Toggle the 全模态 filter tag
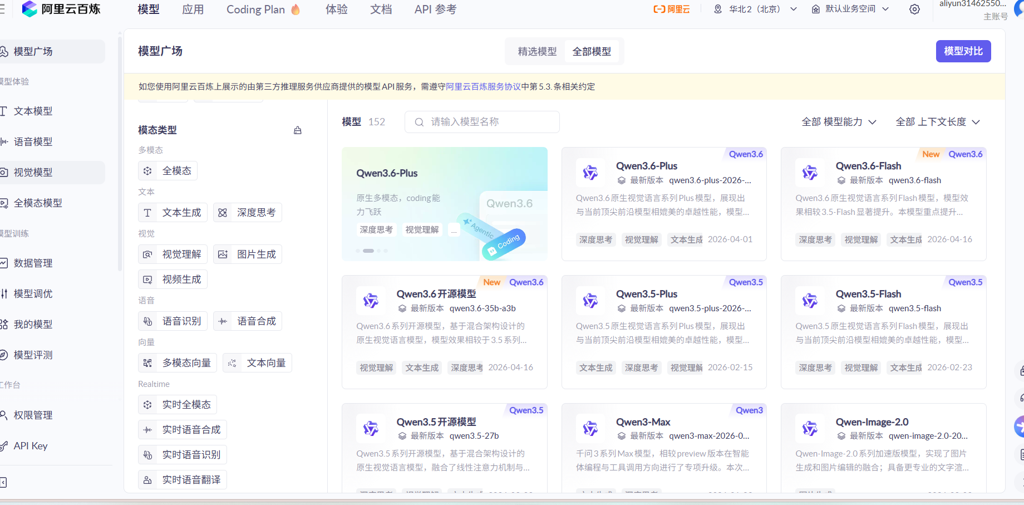The width and height of the screenshot is (1024, 505). coord(168,171)
